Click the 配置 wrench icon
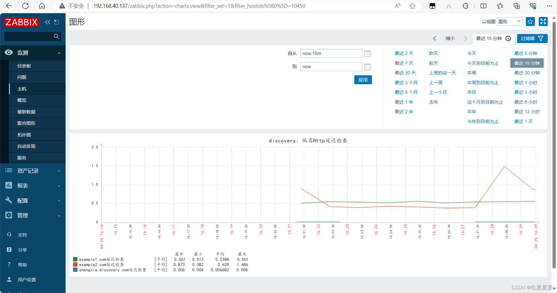 tap(9, 200)
